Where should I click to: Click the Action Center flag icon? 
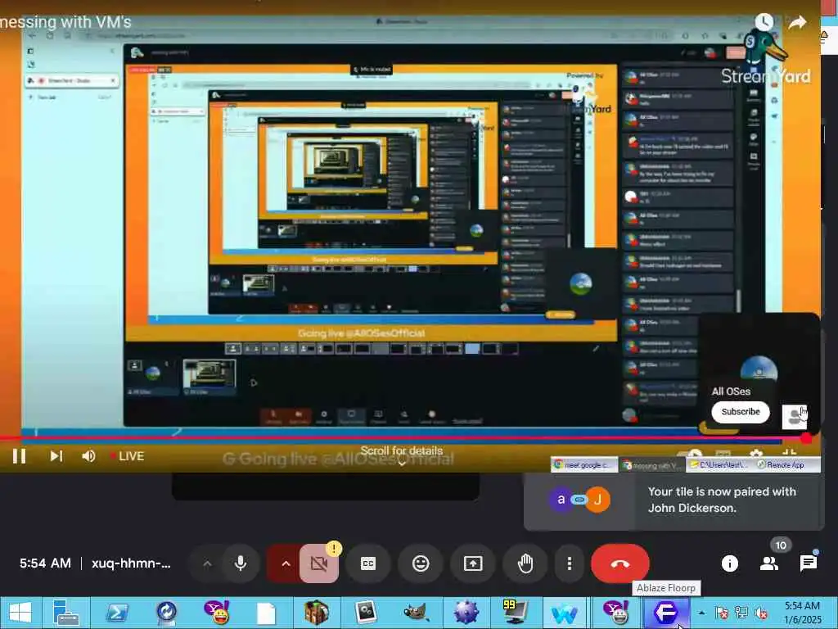(722, 613)
